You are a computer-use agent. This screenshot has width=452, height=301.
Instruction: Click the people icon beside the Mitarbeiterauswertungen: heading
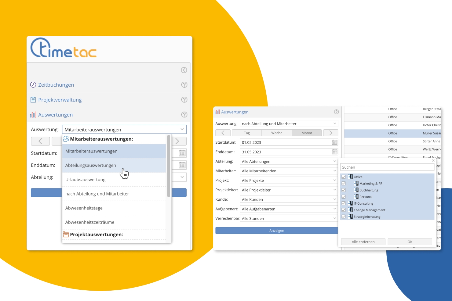pos(66,139)
